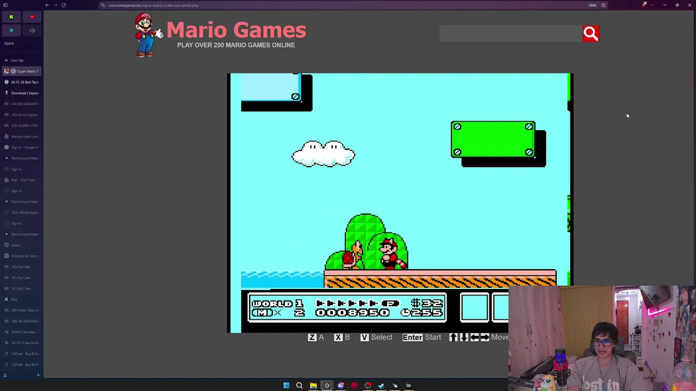Reload the page with the refresh icon
Viewport: 696px width, 391px height.
(63, 5)
